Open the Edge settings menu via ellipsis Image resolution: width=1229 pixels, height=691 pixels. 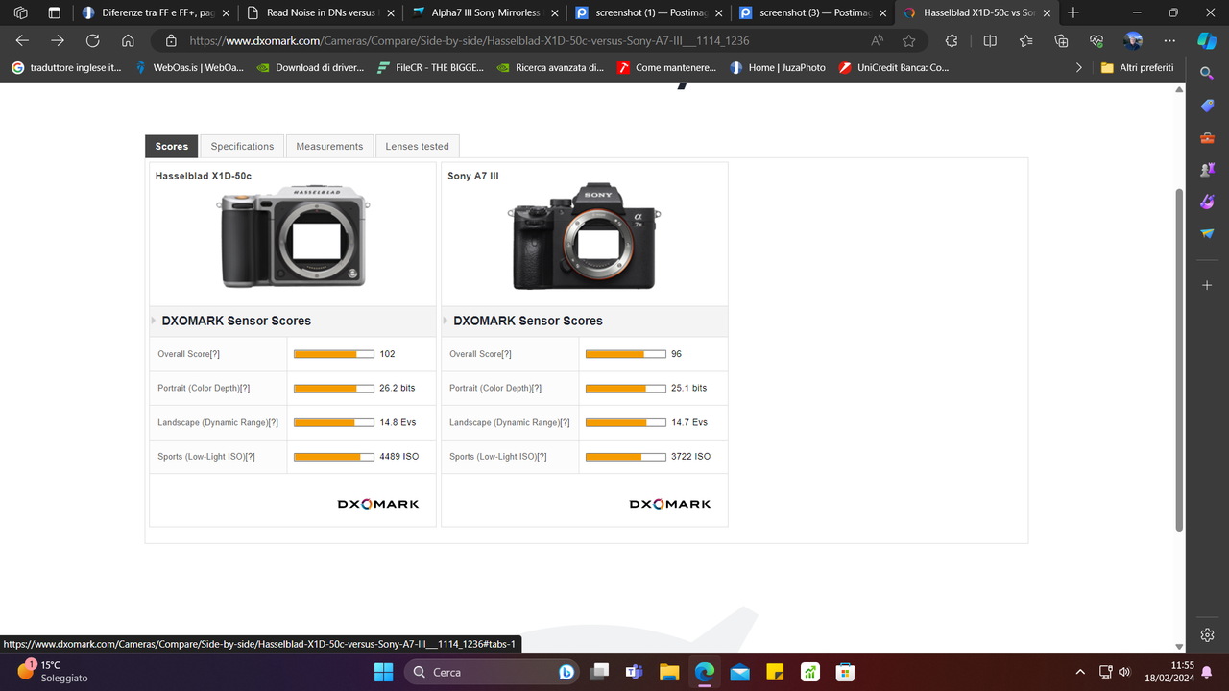[x=1169, y=40]
